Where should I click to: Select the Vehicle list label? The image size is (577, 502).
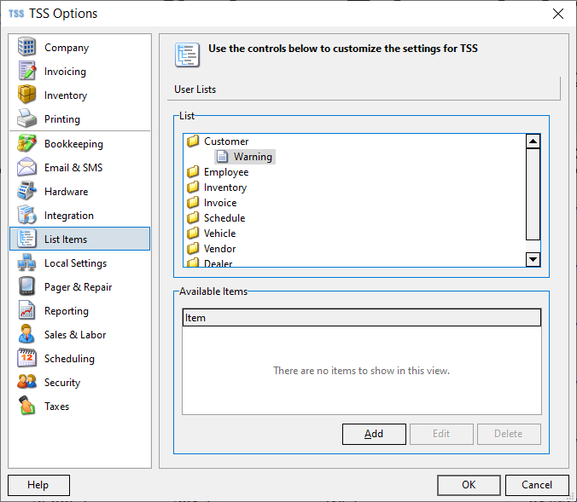point(219,234)
